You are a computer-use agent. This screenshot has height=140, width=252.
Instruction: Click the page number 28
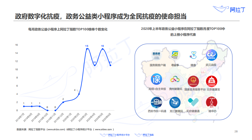(236, 132)
